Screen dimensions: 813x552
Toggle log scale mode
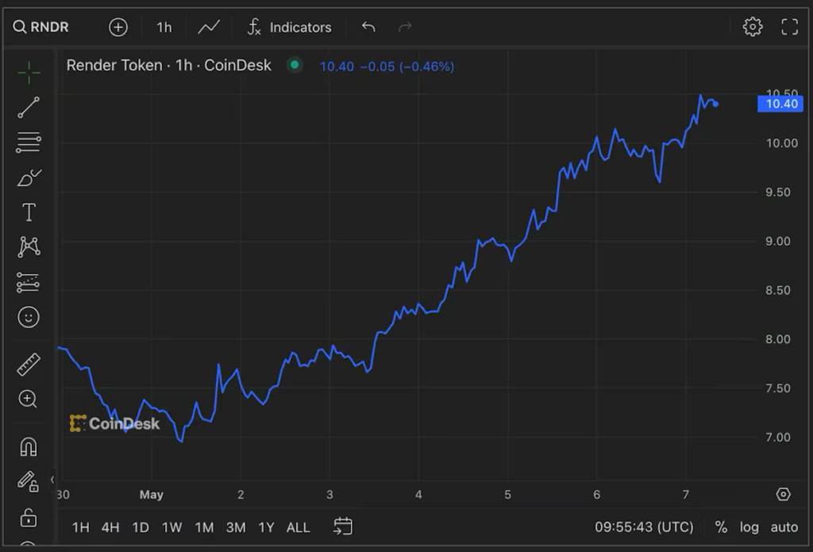click(749, 527)
